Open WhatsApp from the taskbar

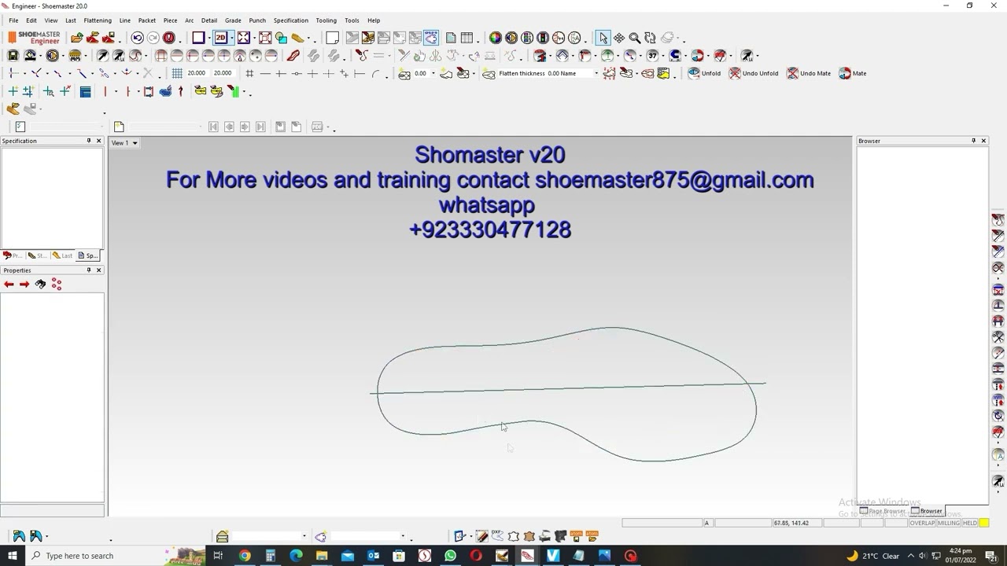point(450,556)
